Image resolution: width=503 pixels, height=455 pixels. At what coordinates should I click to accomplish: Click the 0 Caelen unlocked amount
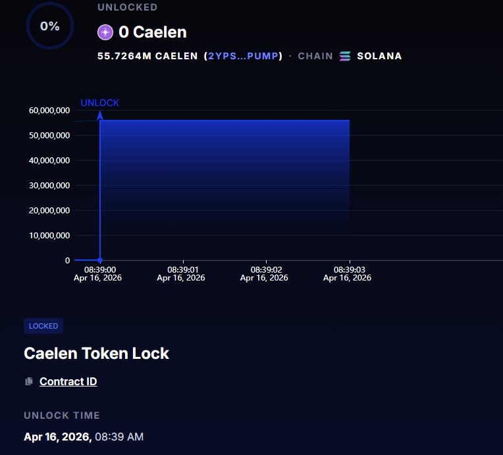point(153,32)
